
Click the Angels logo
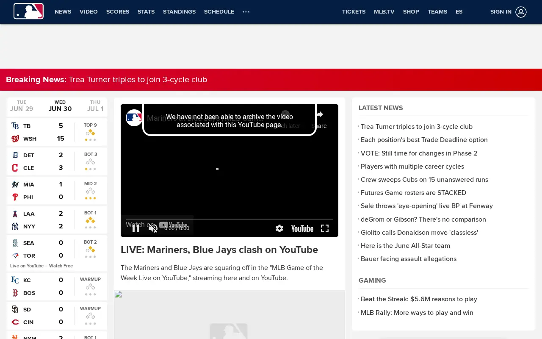15,214
